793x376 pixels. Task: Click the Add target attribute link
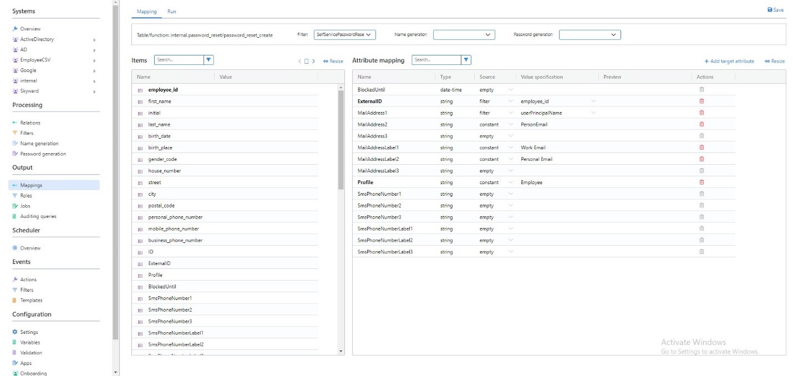(729, 61)
